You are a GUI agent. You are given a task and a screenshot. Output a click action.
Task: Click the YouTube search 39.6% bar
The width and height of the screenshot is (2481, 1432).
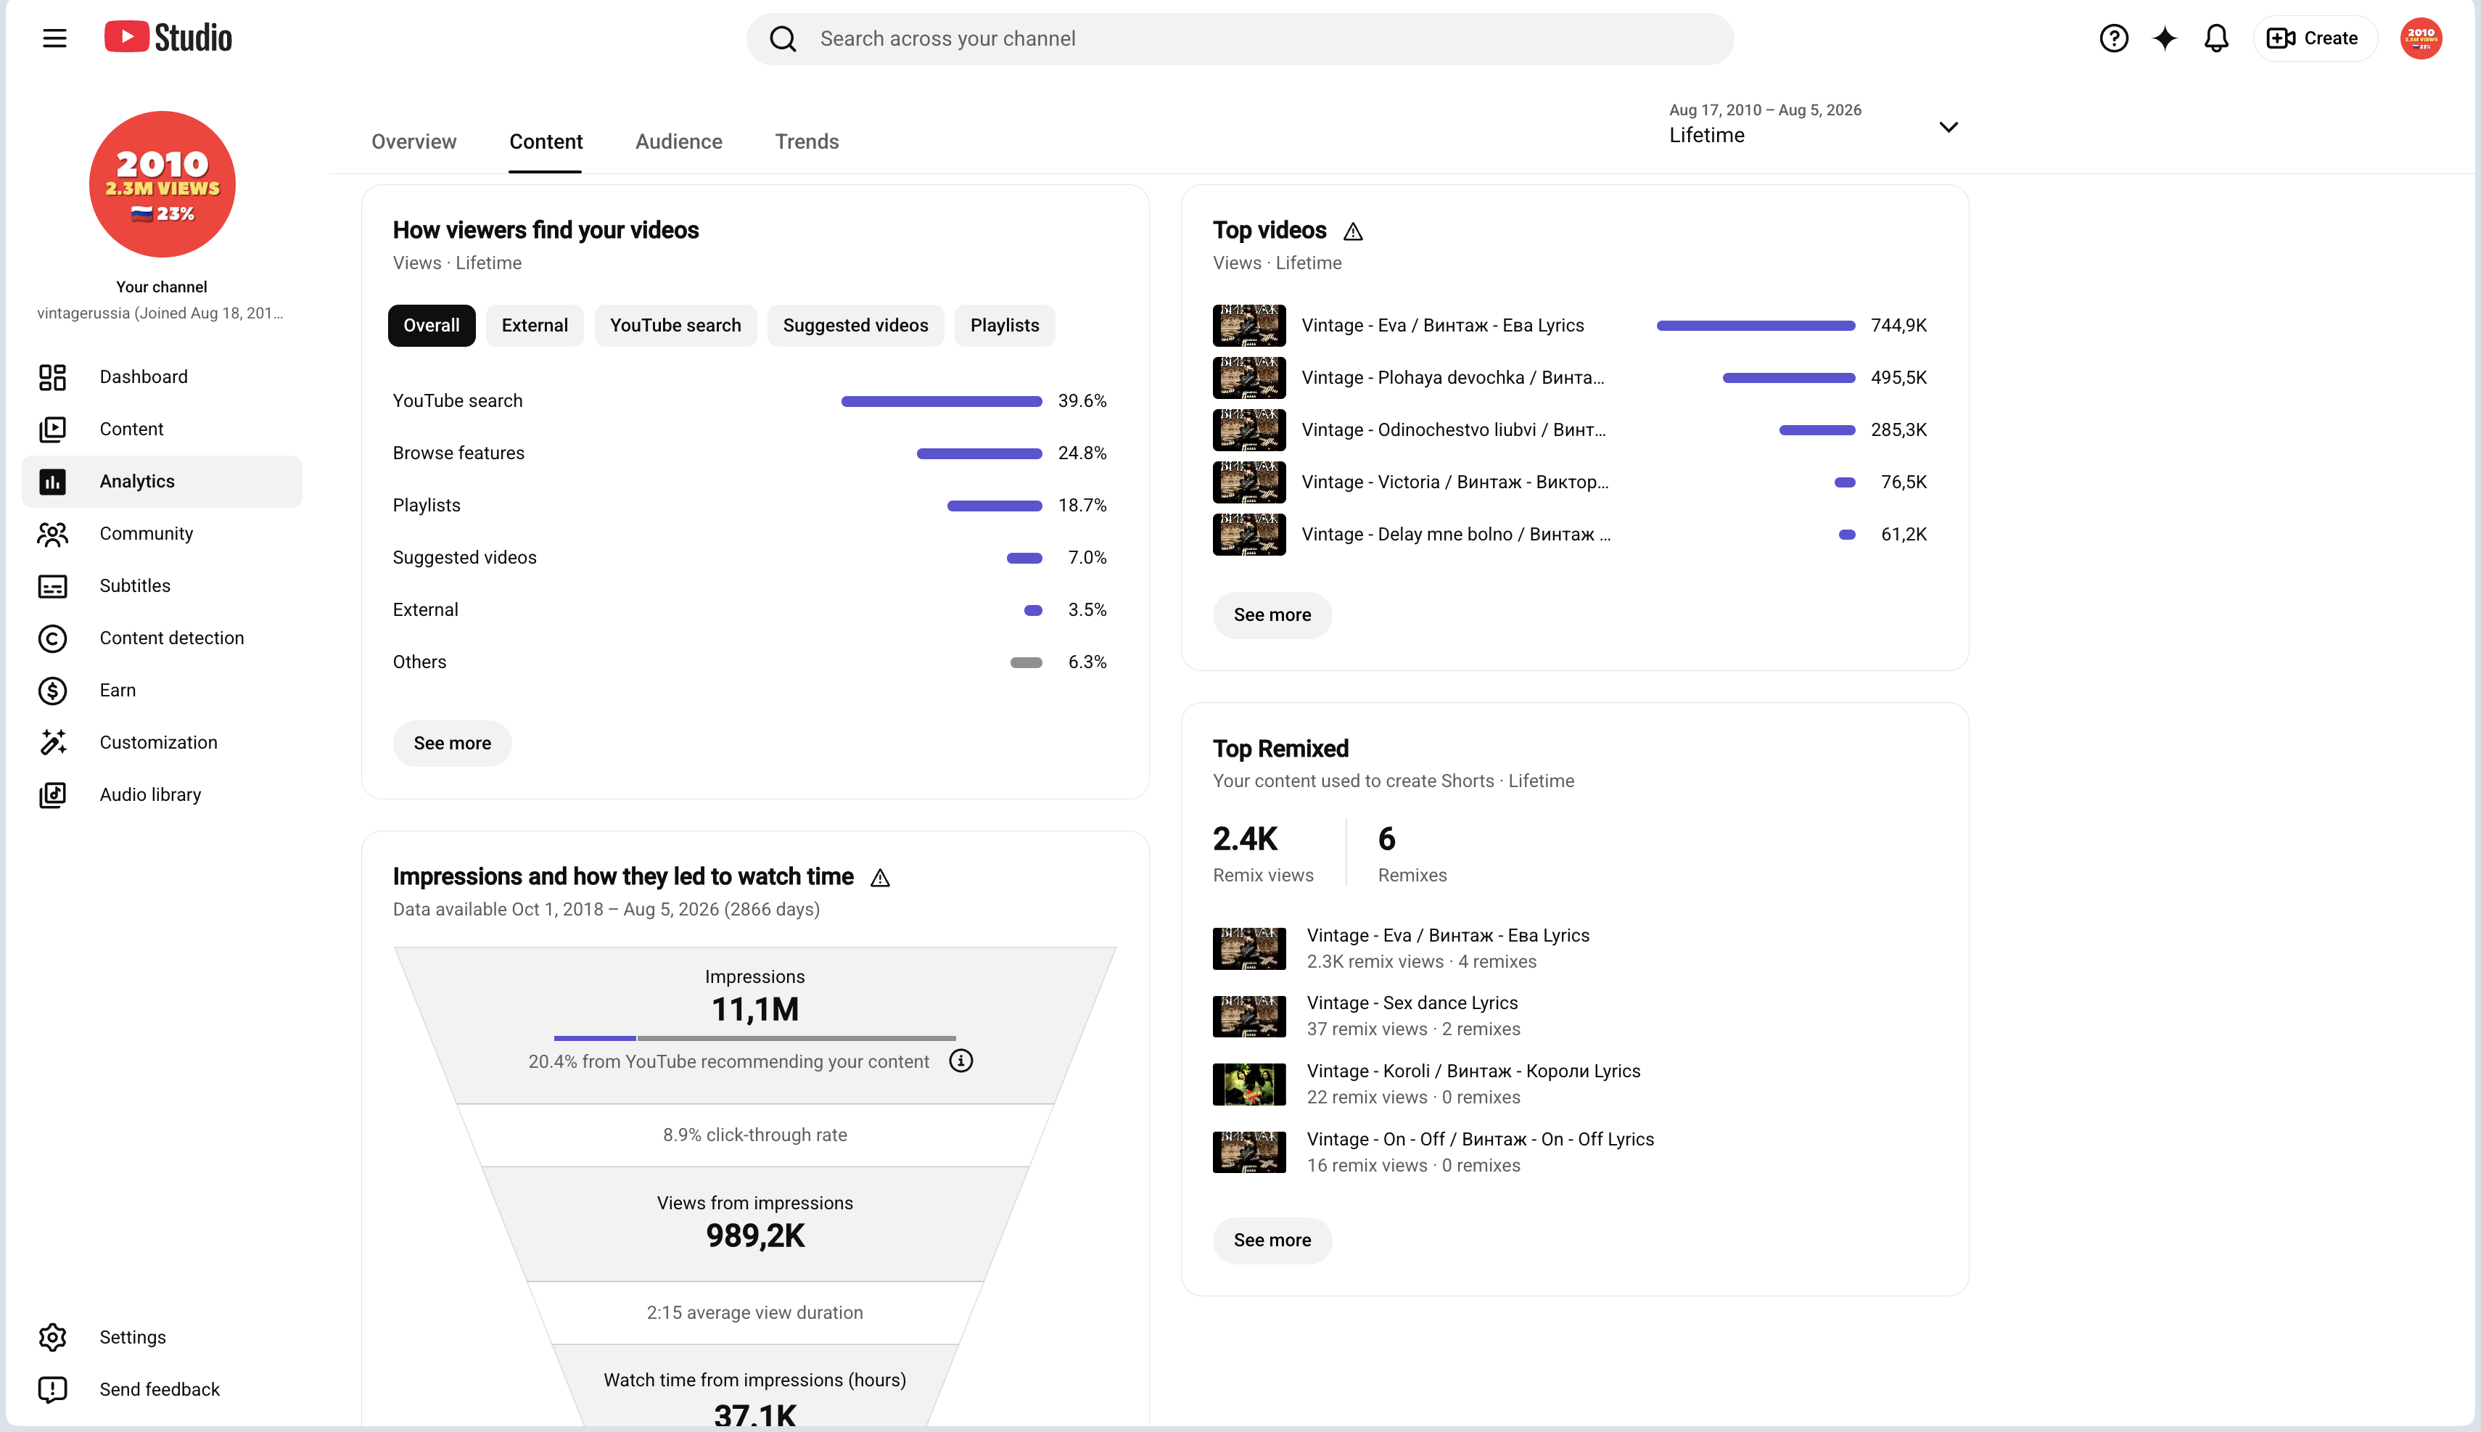[x=941, y=401]
